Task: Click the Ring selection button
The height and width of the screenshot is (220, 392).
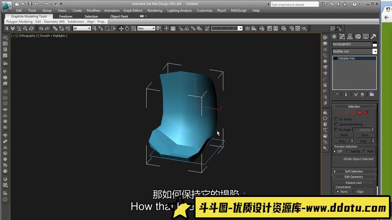Action: pos(342,141)
